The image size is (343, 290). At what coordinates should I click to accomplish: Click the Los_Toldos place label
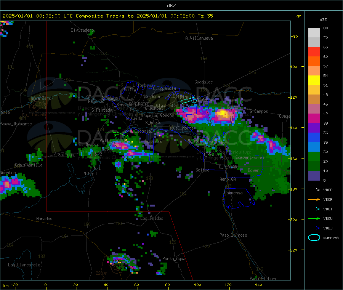click(152, 218)
